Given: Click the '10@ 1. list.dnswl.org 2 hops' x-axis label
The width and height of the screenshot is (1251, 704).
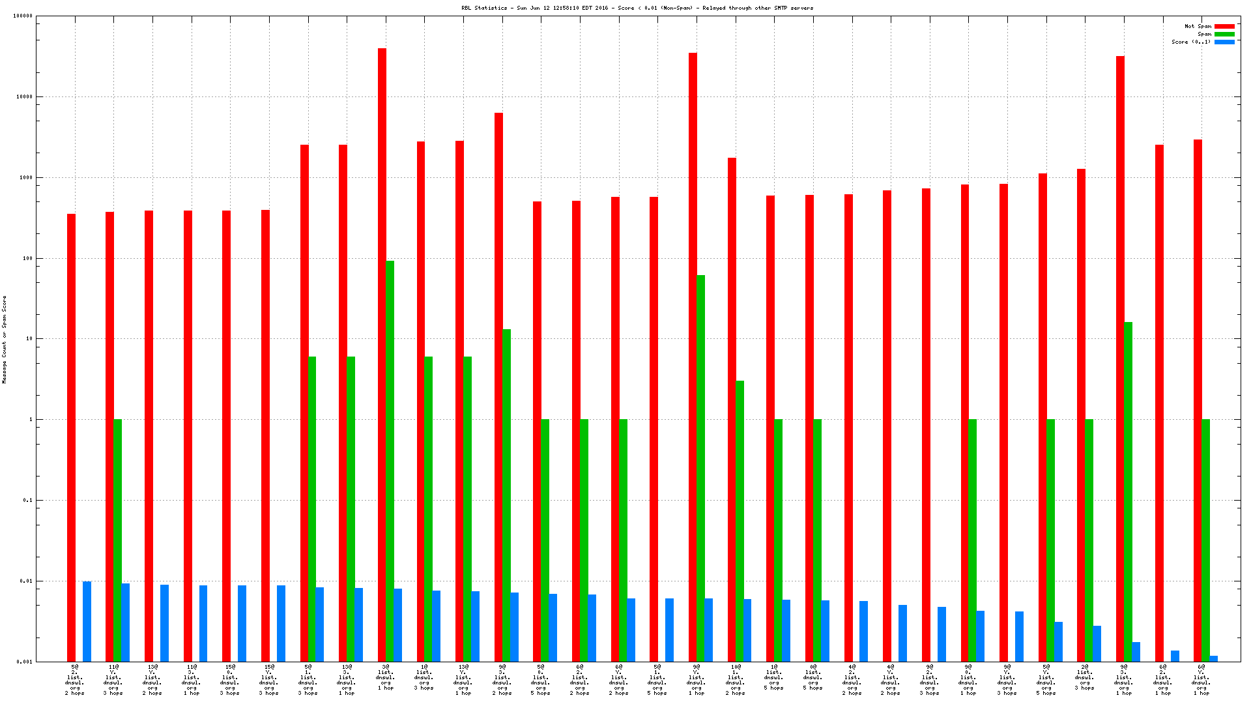Looking at the screenshot, I should click(x=736, y=680).
